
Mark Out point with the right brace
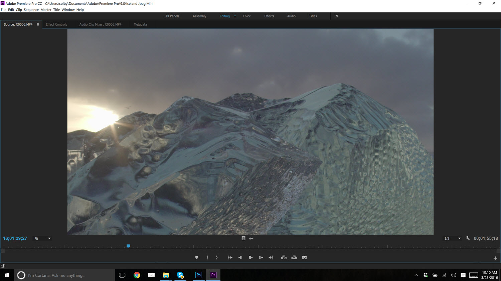(x=217, y=258)
